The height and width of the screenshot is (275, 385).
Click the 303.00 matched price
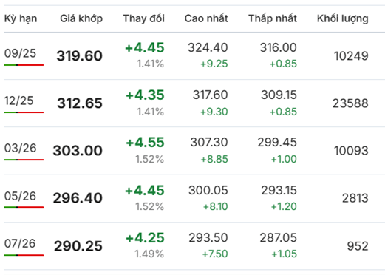tap(78, 151)
